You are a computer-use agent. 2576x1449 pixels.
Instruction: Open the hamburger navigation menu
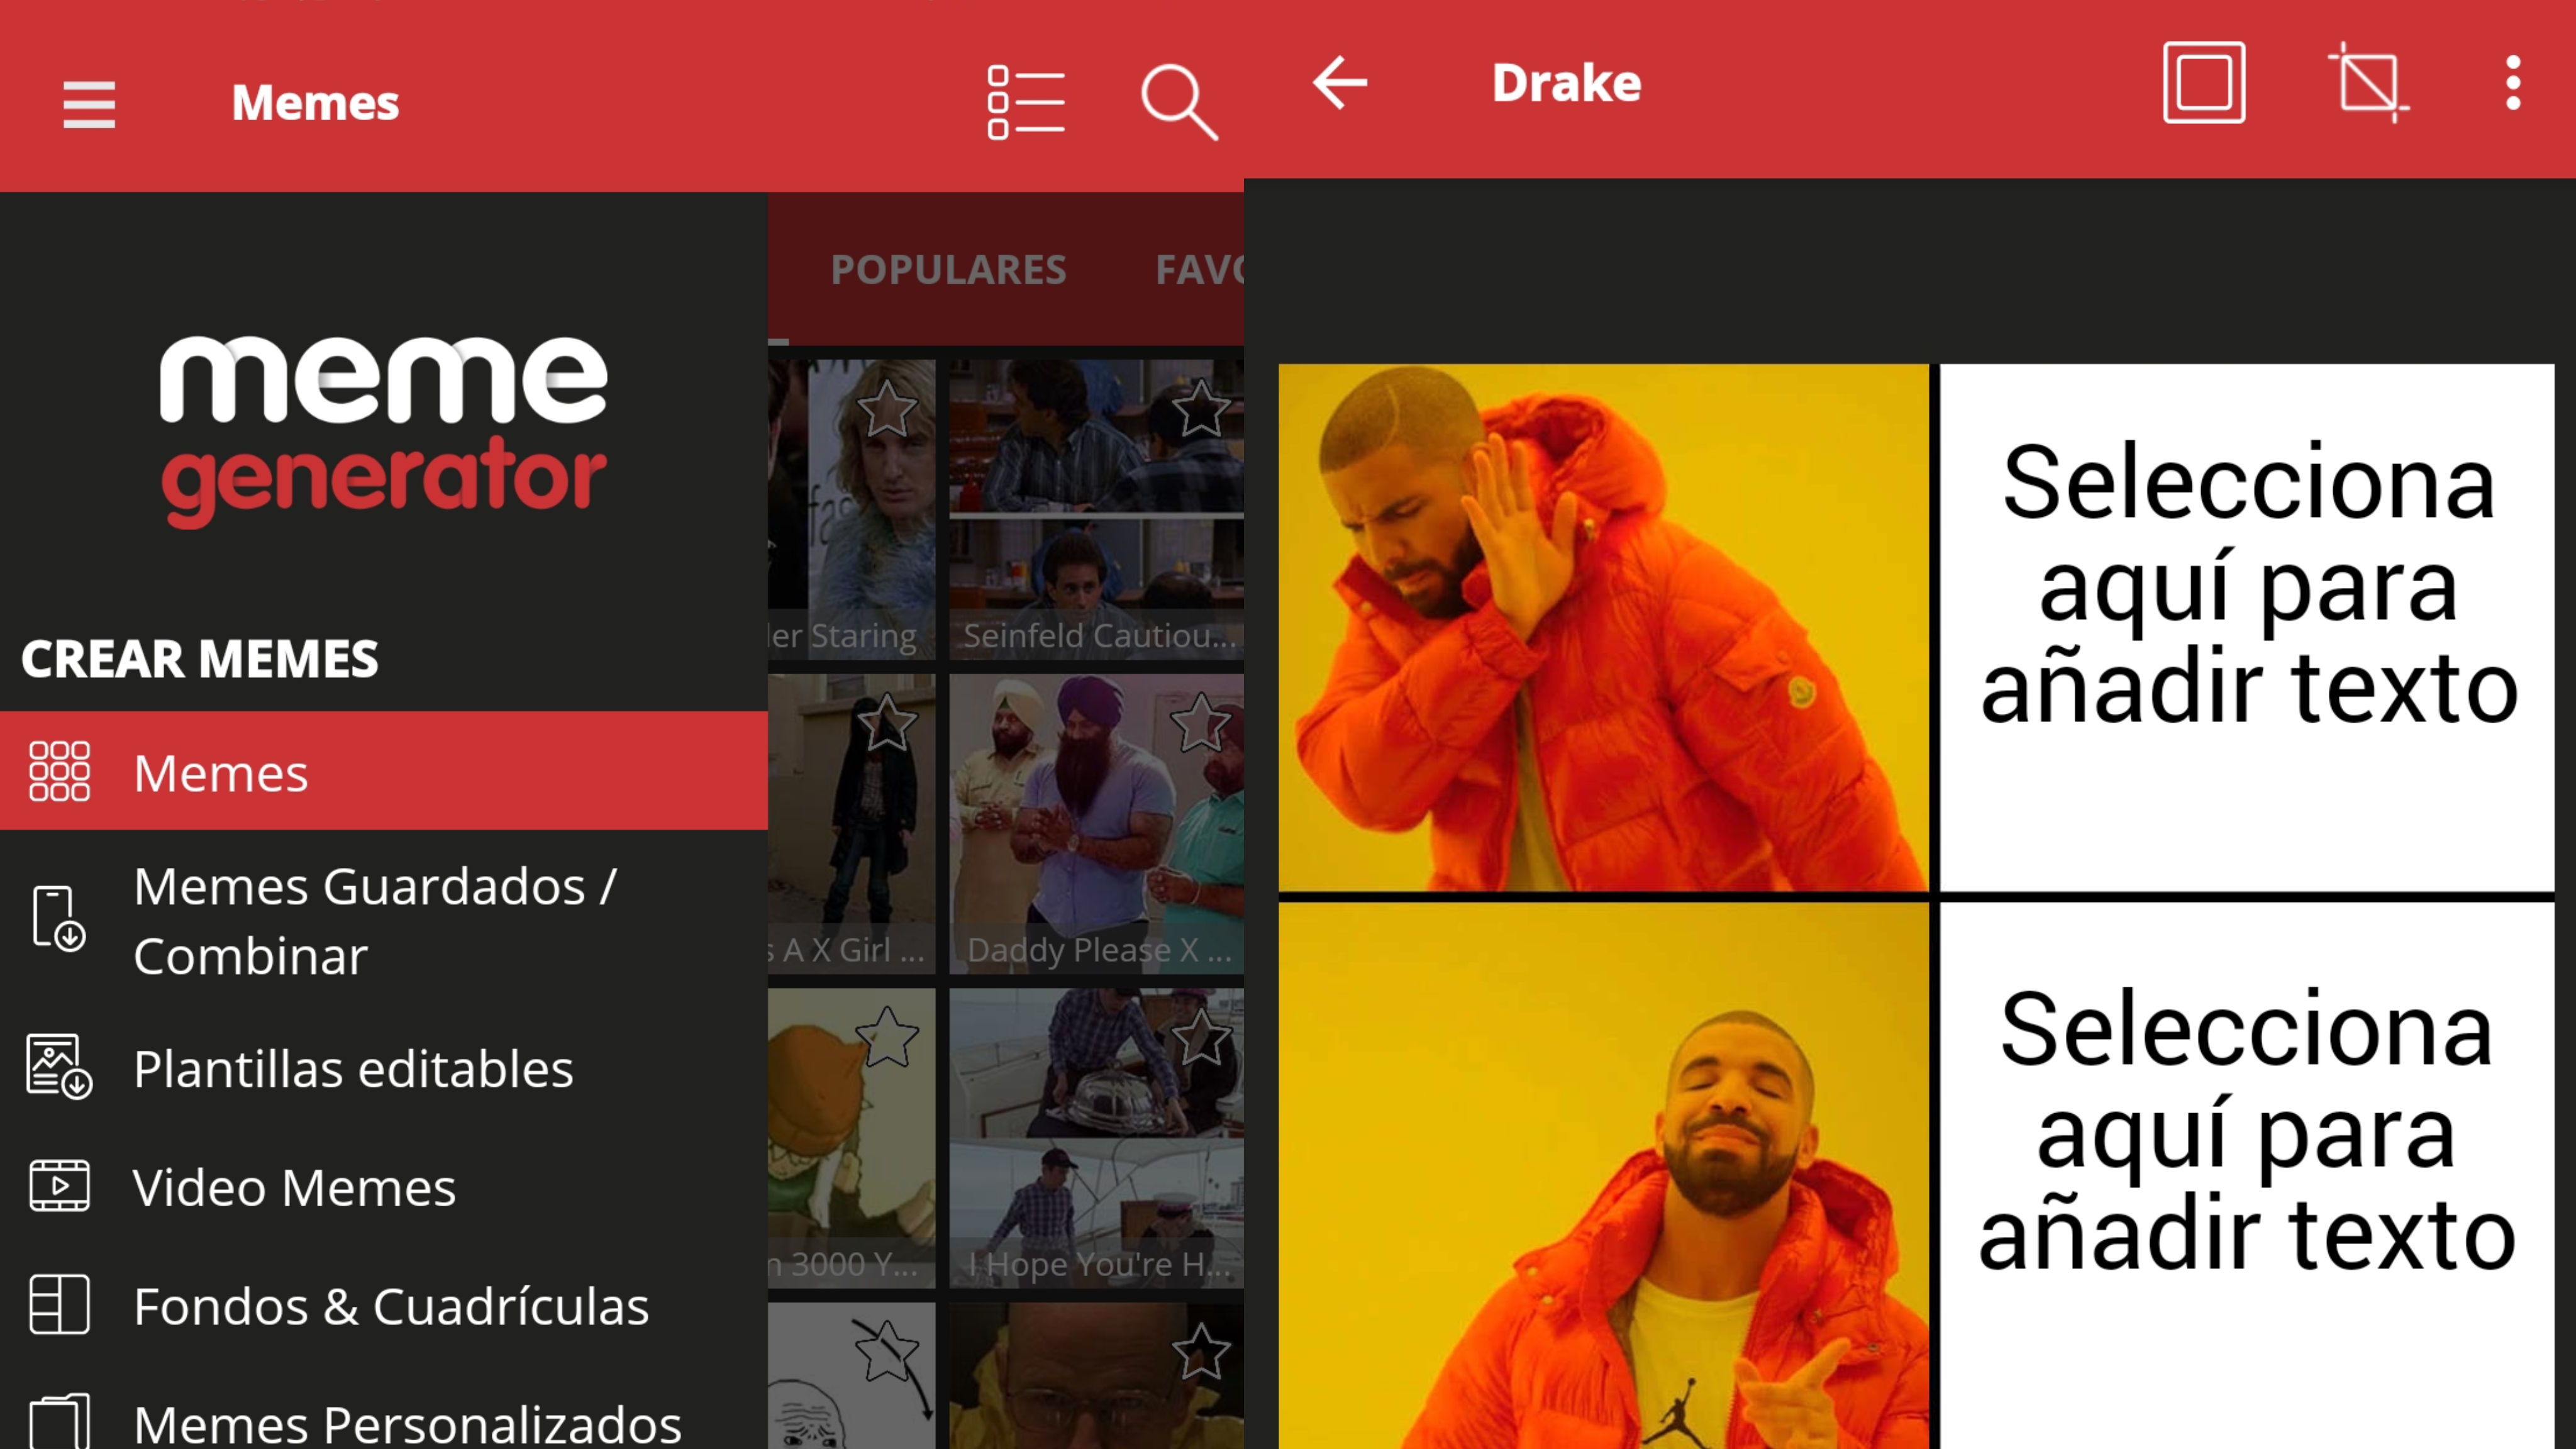pos(89,104)
